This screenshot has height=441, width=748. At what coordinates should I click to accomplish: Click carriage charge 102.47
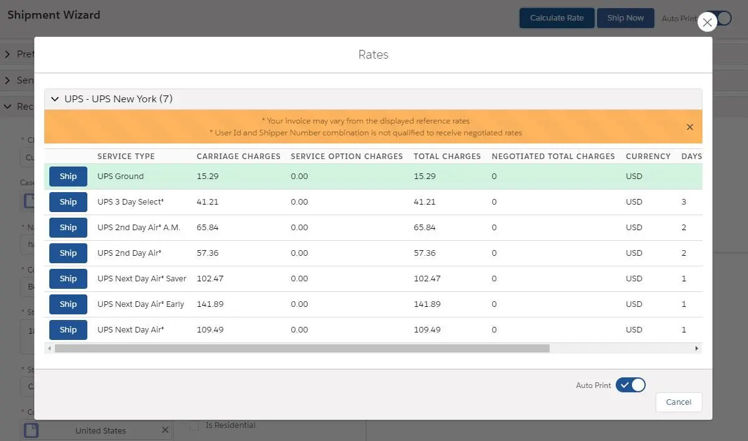tap(210, 278)
